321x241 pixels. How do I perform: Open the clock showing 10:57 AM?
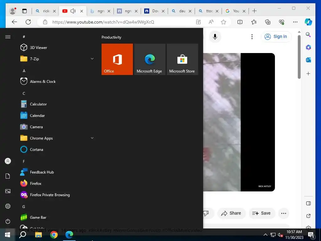tap(294, 235)
